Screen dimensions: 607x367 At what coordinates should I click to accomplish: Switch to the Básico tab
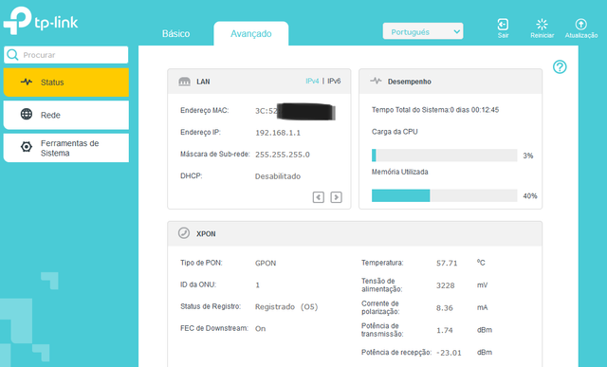[x=175, y=34]
